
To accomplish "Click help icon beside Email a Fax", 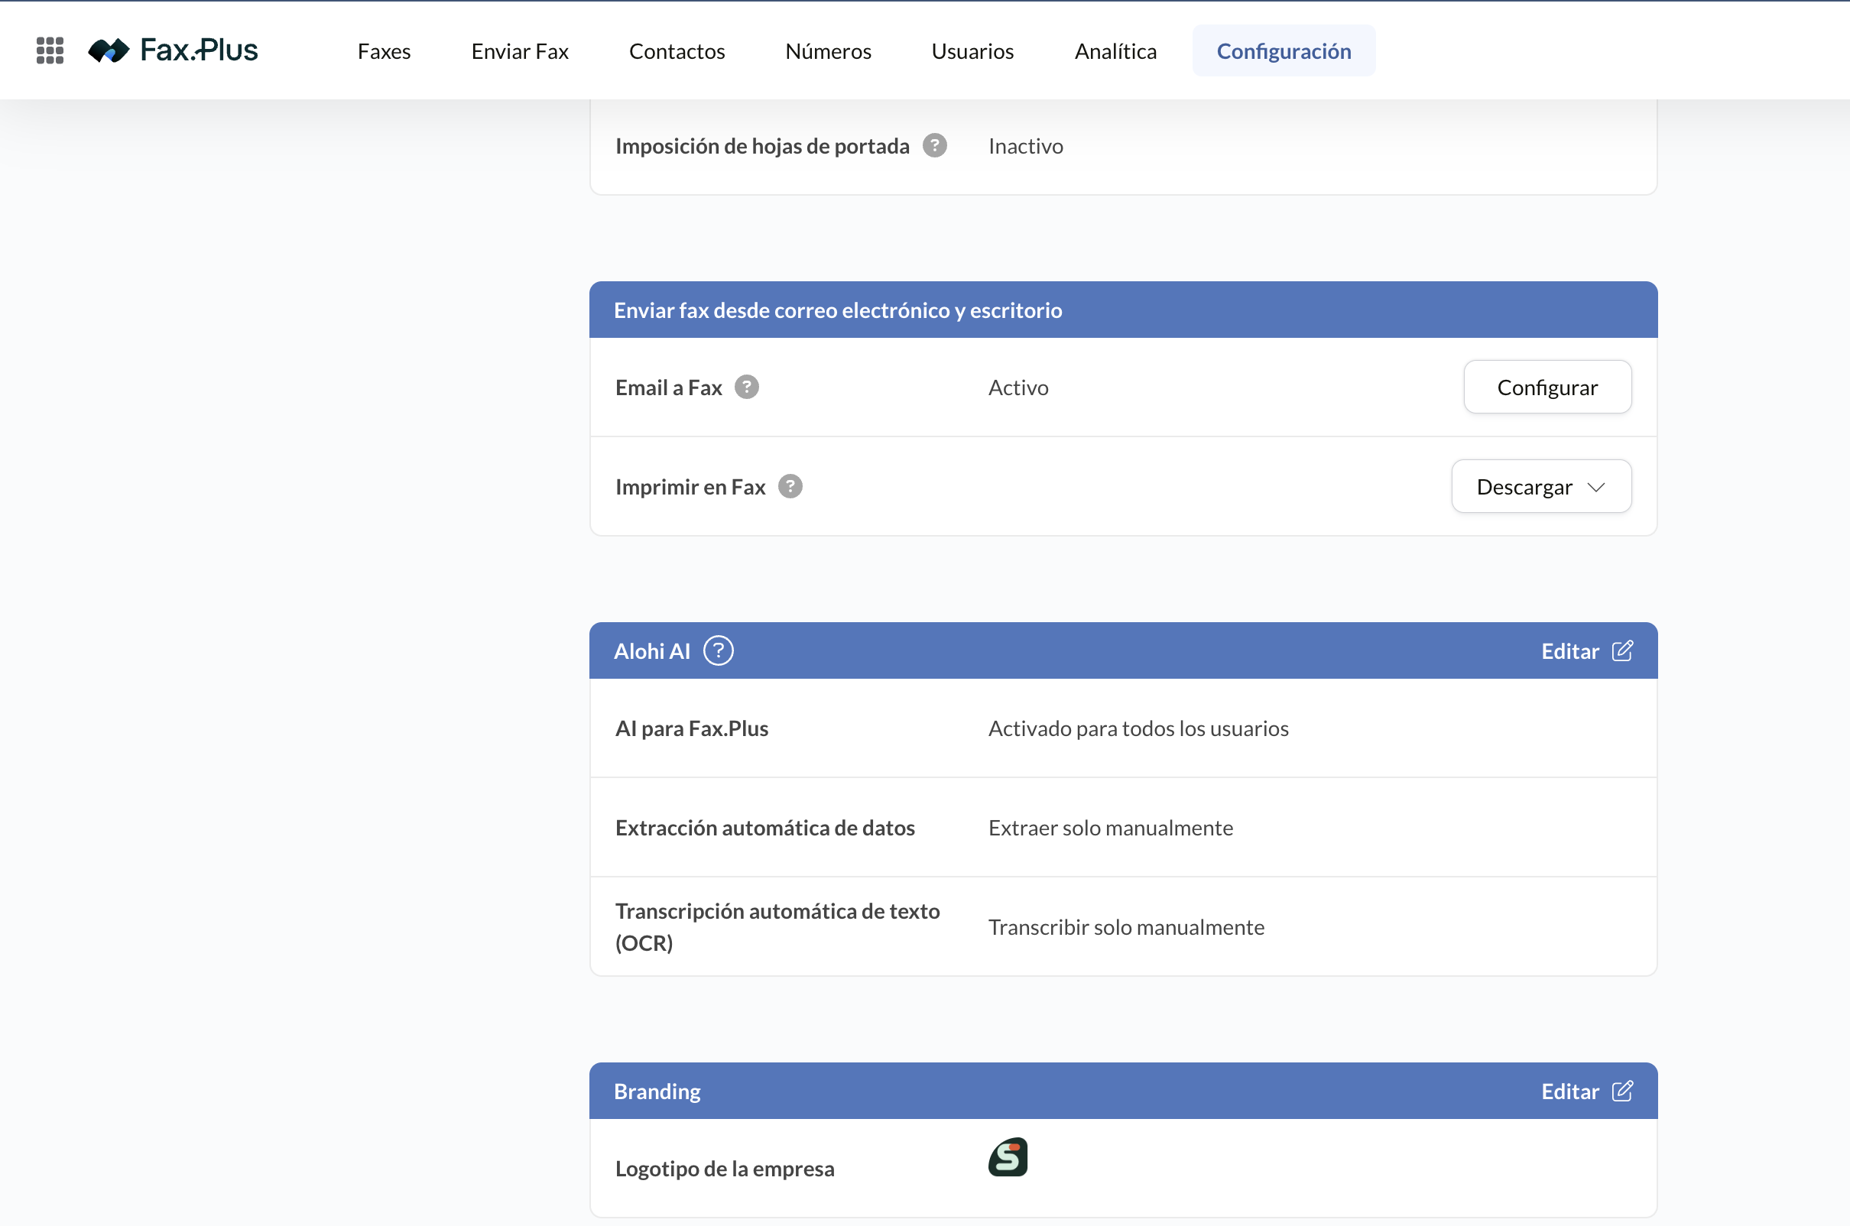I will (x=747, y=387).
